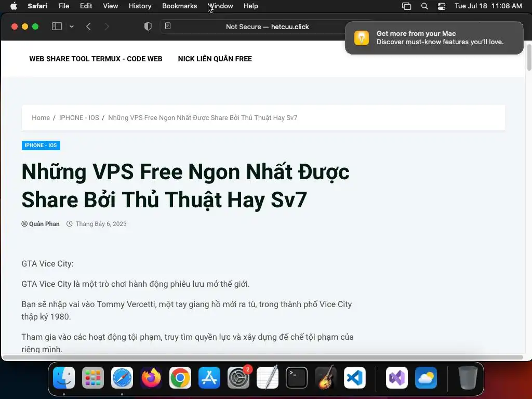Go to Home breadcrumb link
The image size is (532, 399).
41,118
